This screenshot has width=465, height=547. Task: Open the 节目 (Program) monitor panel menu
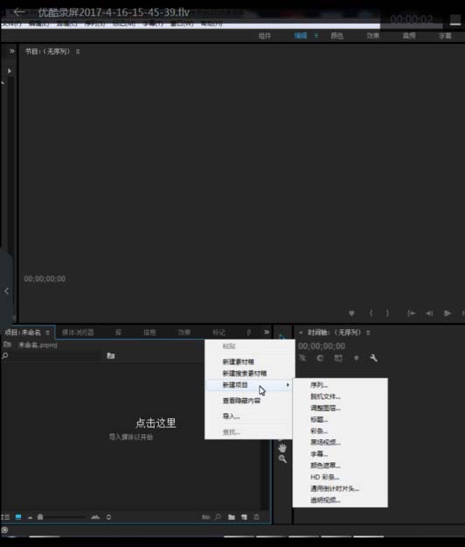78,52
